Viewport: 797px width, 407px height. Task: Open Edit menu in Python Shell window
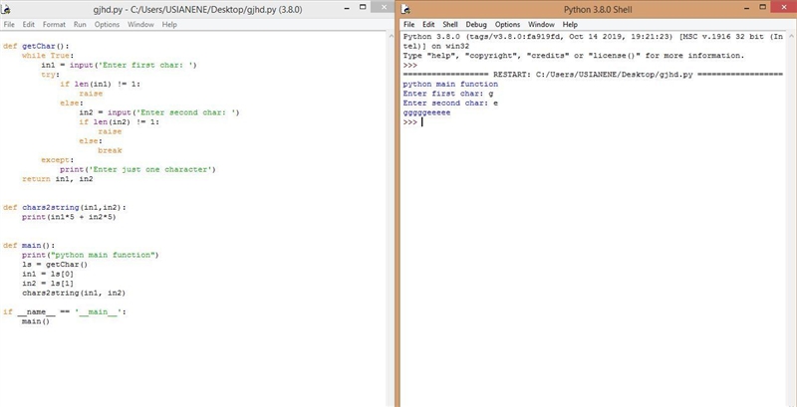(x=428, y=24)
